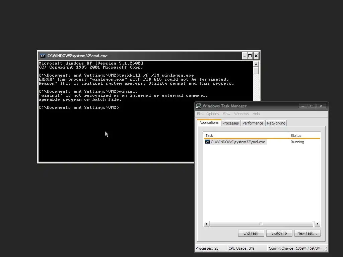
Task: Sort by the Status column header
Action: coord(304,136)
